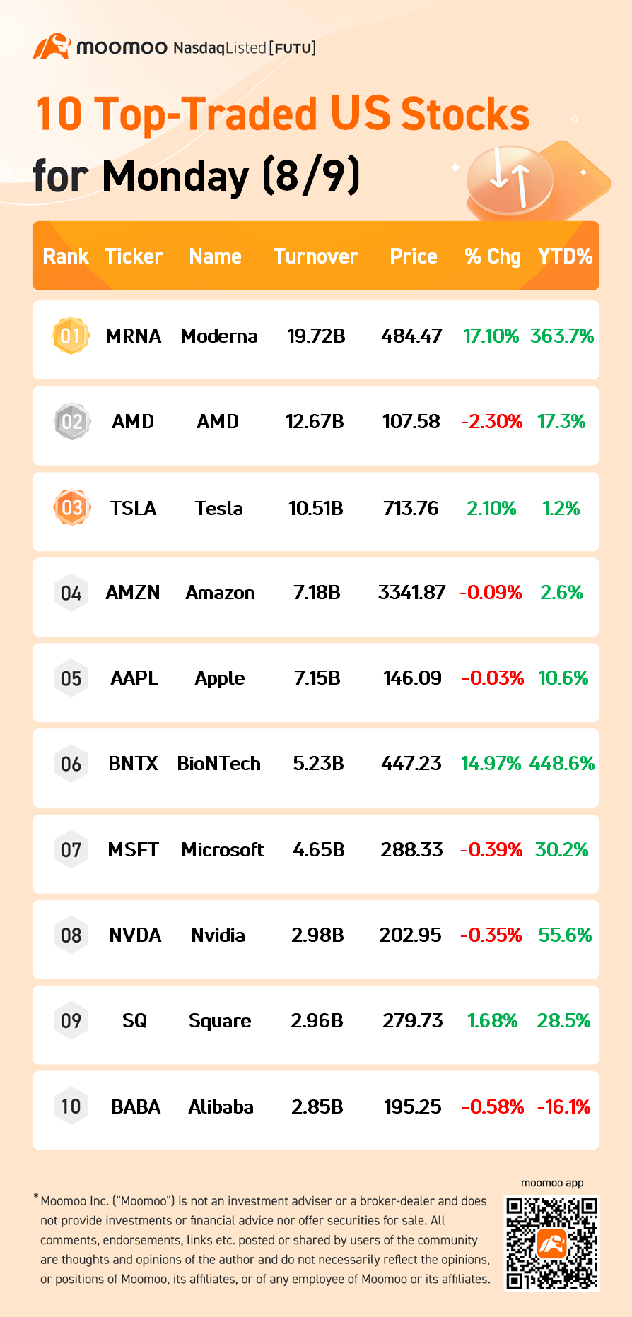Click the silver rank 02 badge
Image resolution: width=632 pixels, height=1317 pixels.
click(71, 422)
